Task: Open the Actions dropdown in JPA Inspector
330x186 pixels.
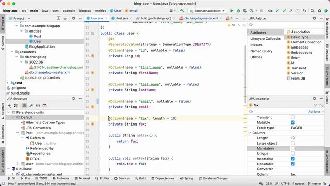Action: point(316,112)
